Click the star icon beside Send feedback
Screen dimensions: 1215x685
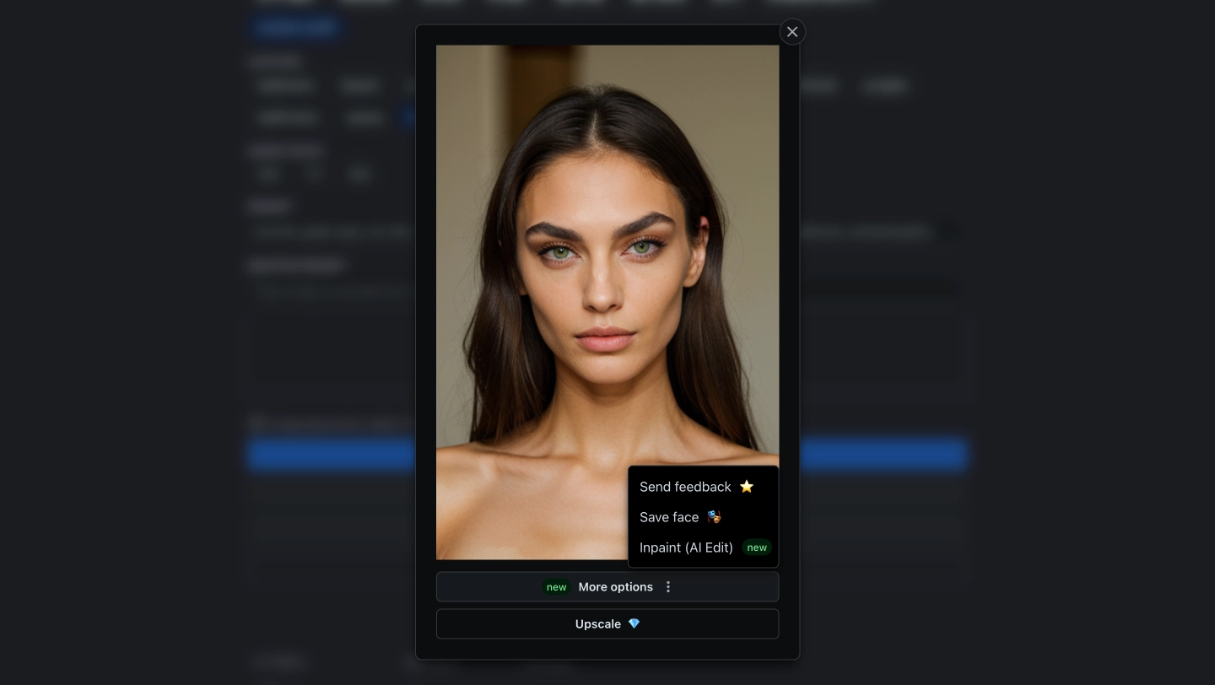click(747, 486)
